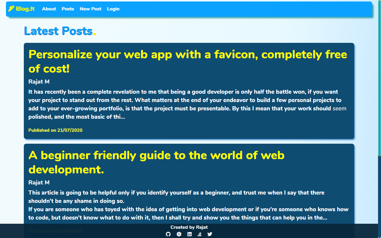The image size is (381, 238).
Task: Open the Posts page from navbar
Action: [68, 9]
